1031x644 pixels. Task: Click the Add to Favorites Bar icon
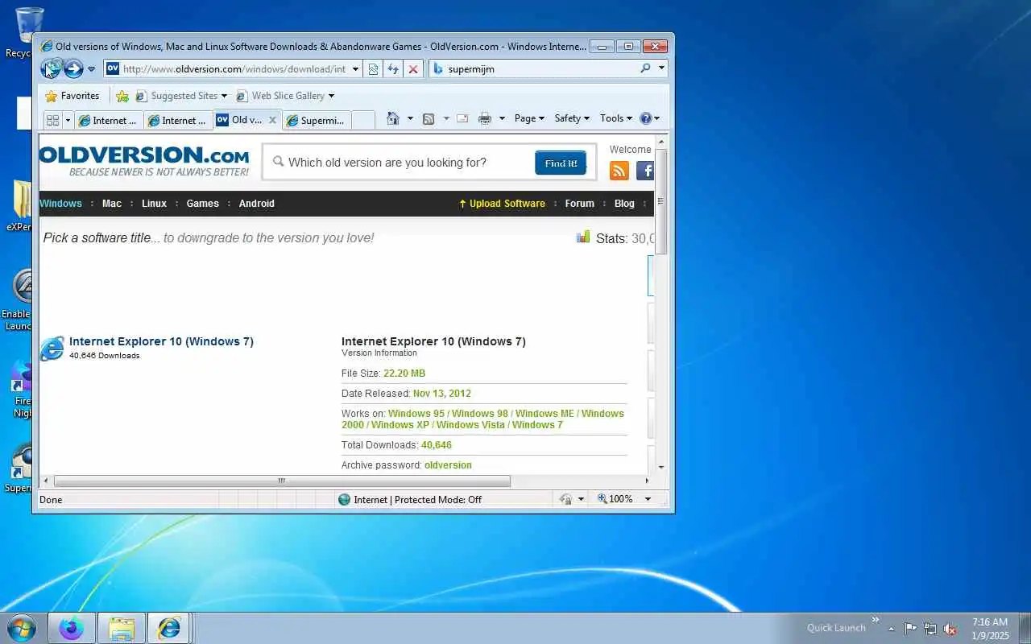click(x=122, y=96)
